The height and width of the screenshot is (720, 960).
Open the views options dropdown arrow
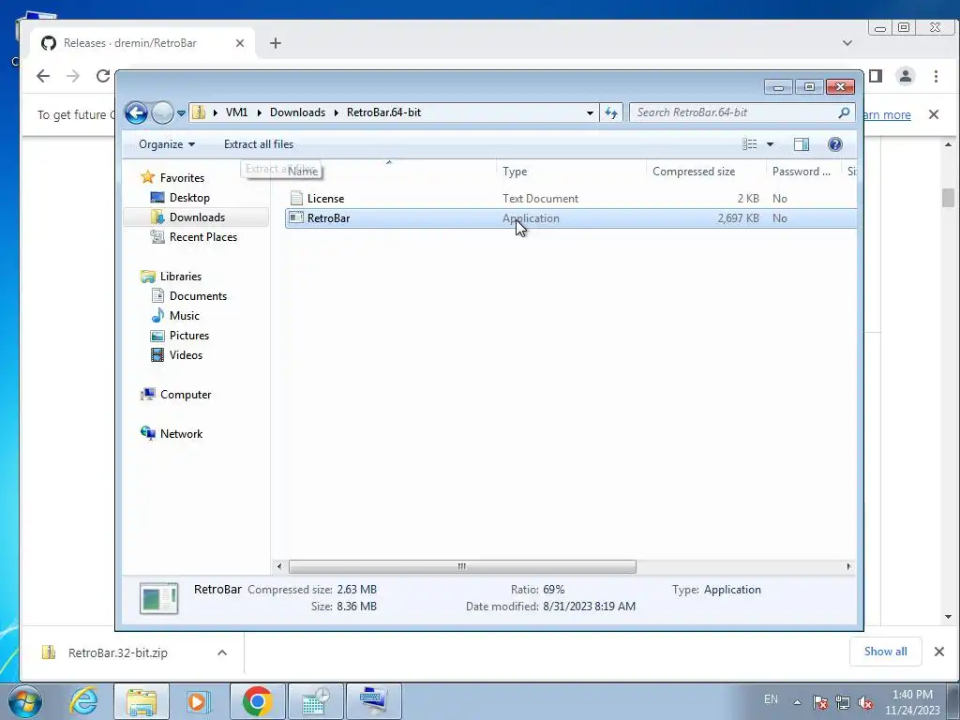771,144
